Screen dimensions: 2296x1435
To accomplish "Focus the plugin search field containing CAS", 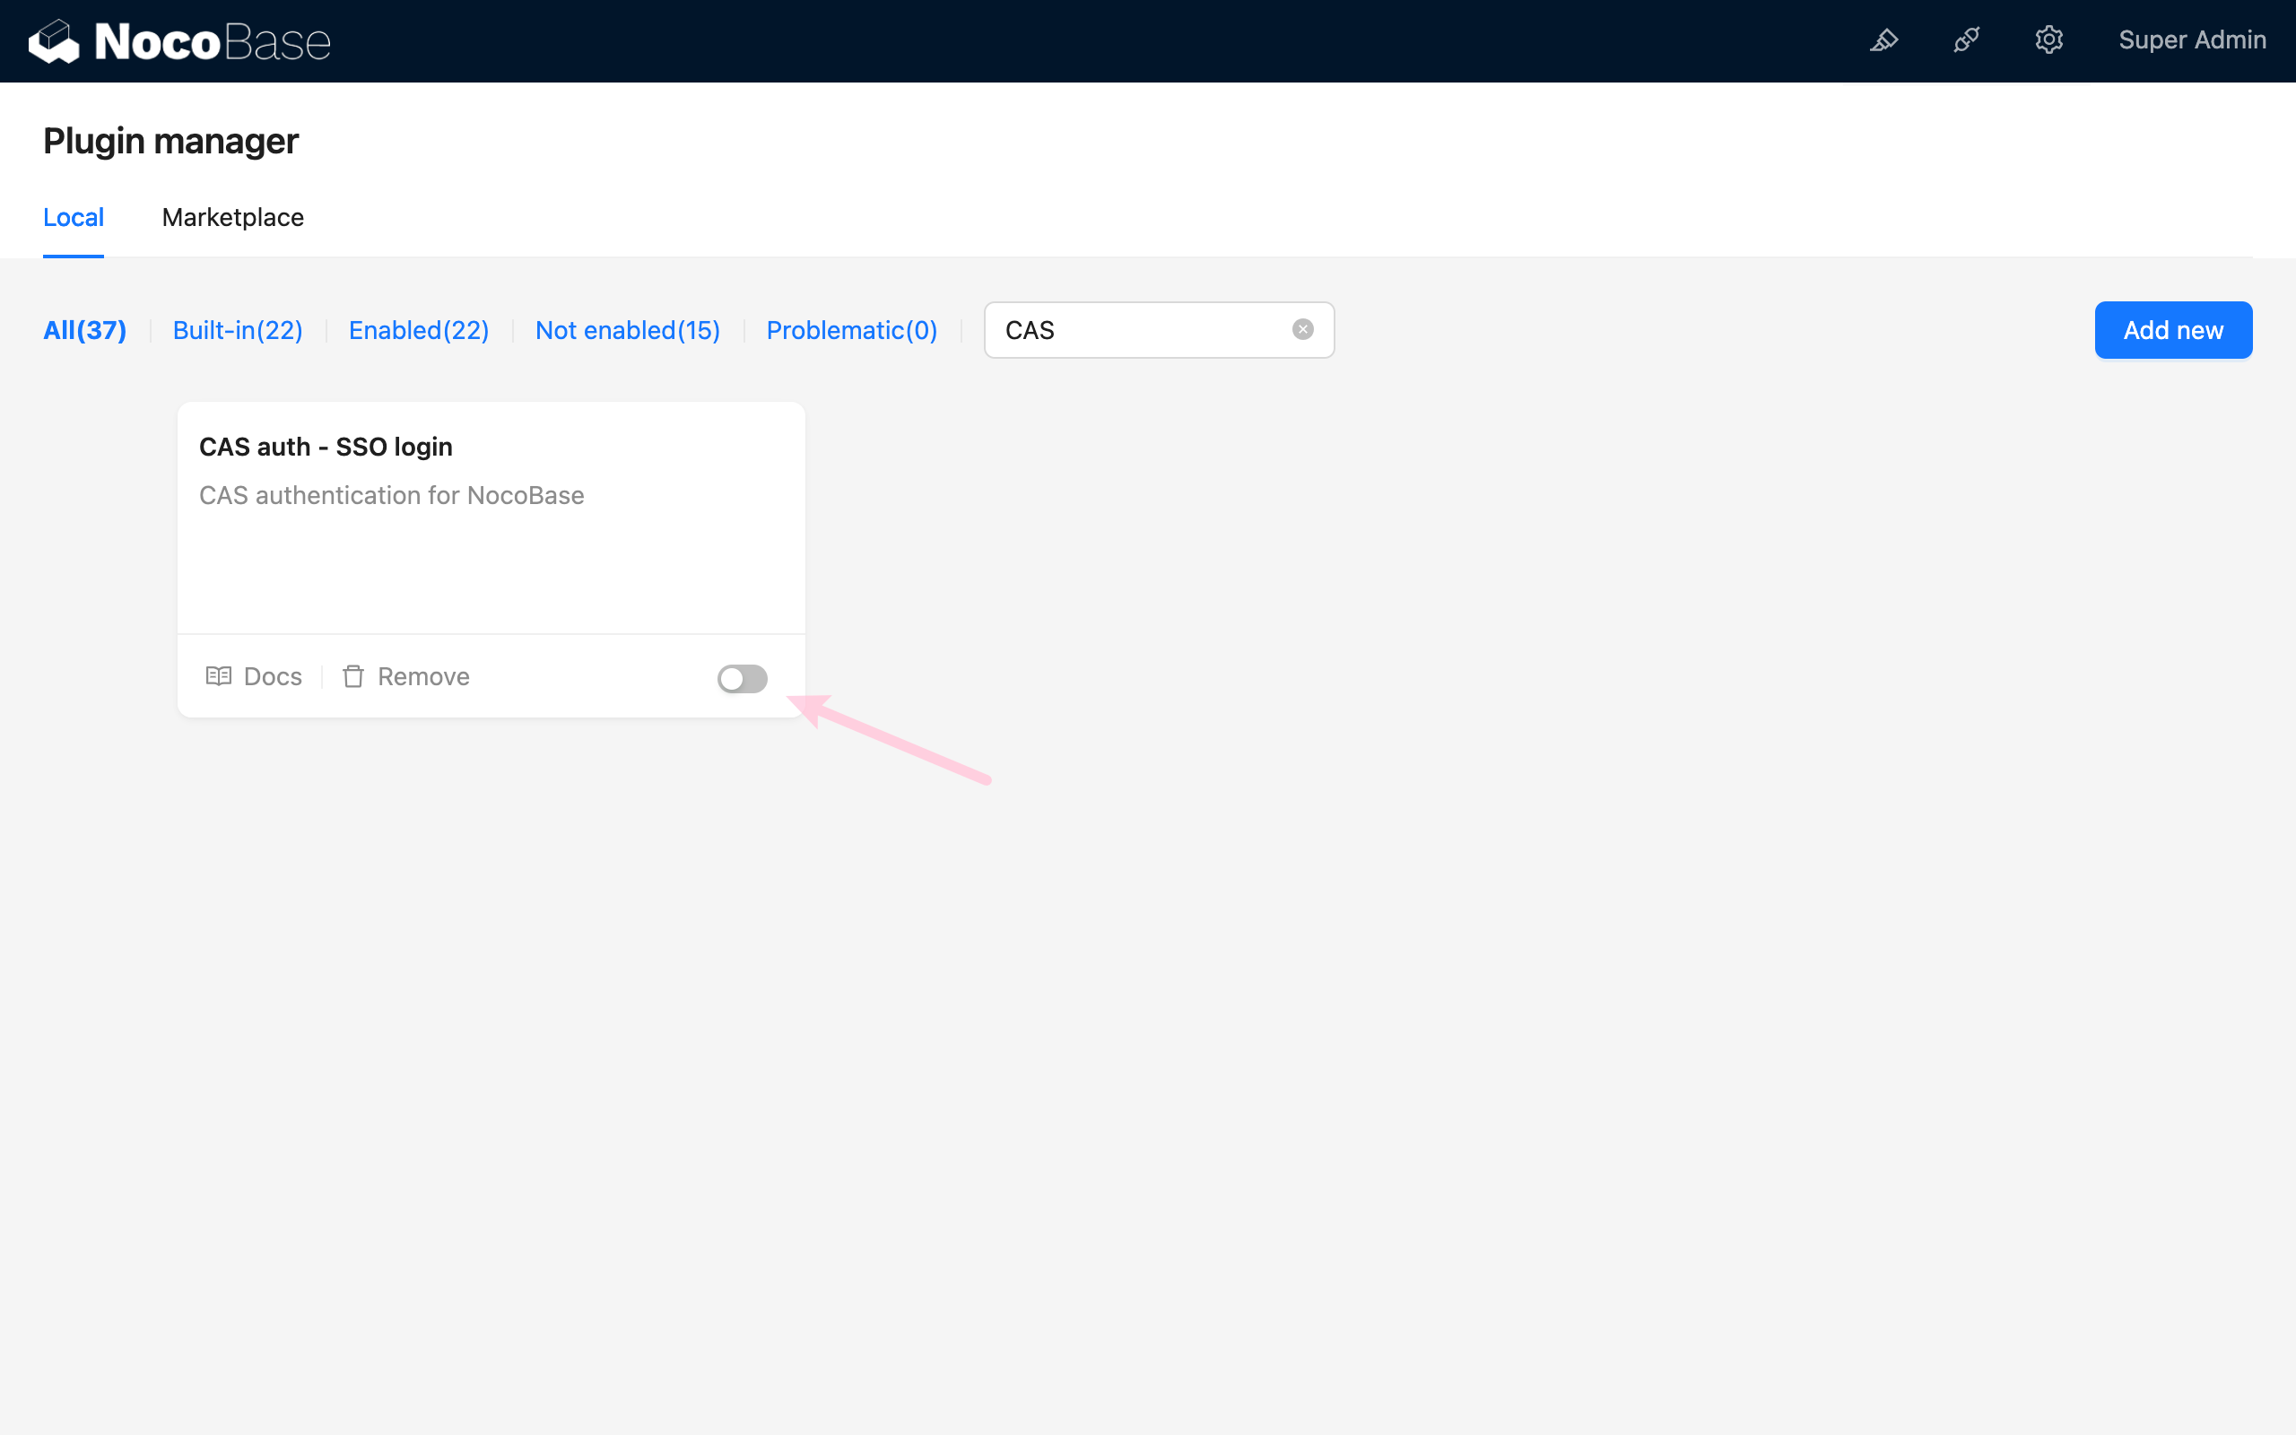I will 1138,330.
